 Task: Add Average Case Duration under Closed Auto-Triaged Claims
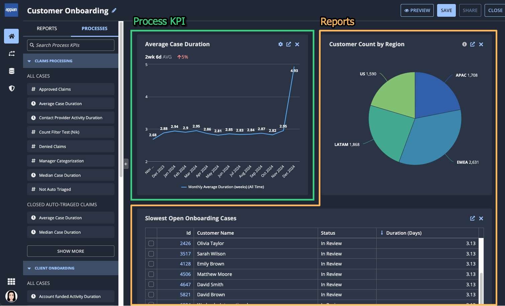tap(71, 218)
